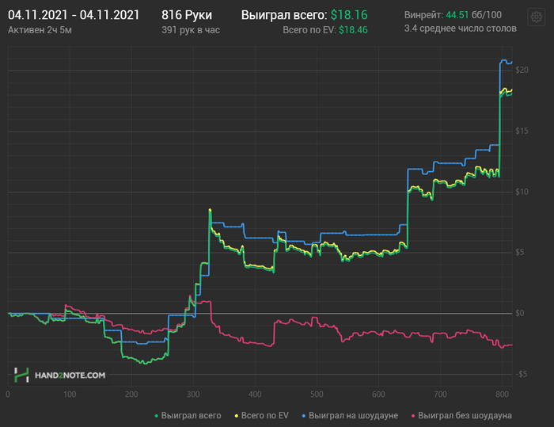Click the green dot next to 'Выиграл всего'

(157, 416)
